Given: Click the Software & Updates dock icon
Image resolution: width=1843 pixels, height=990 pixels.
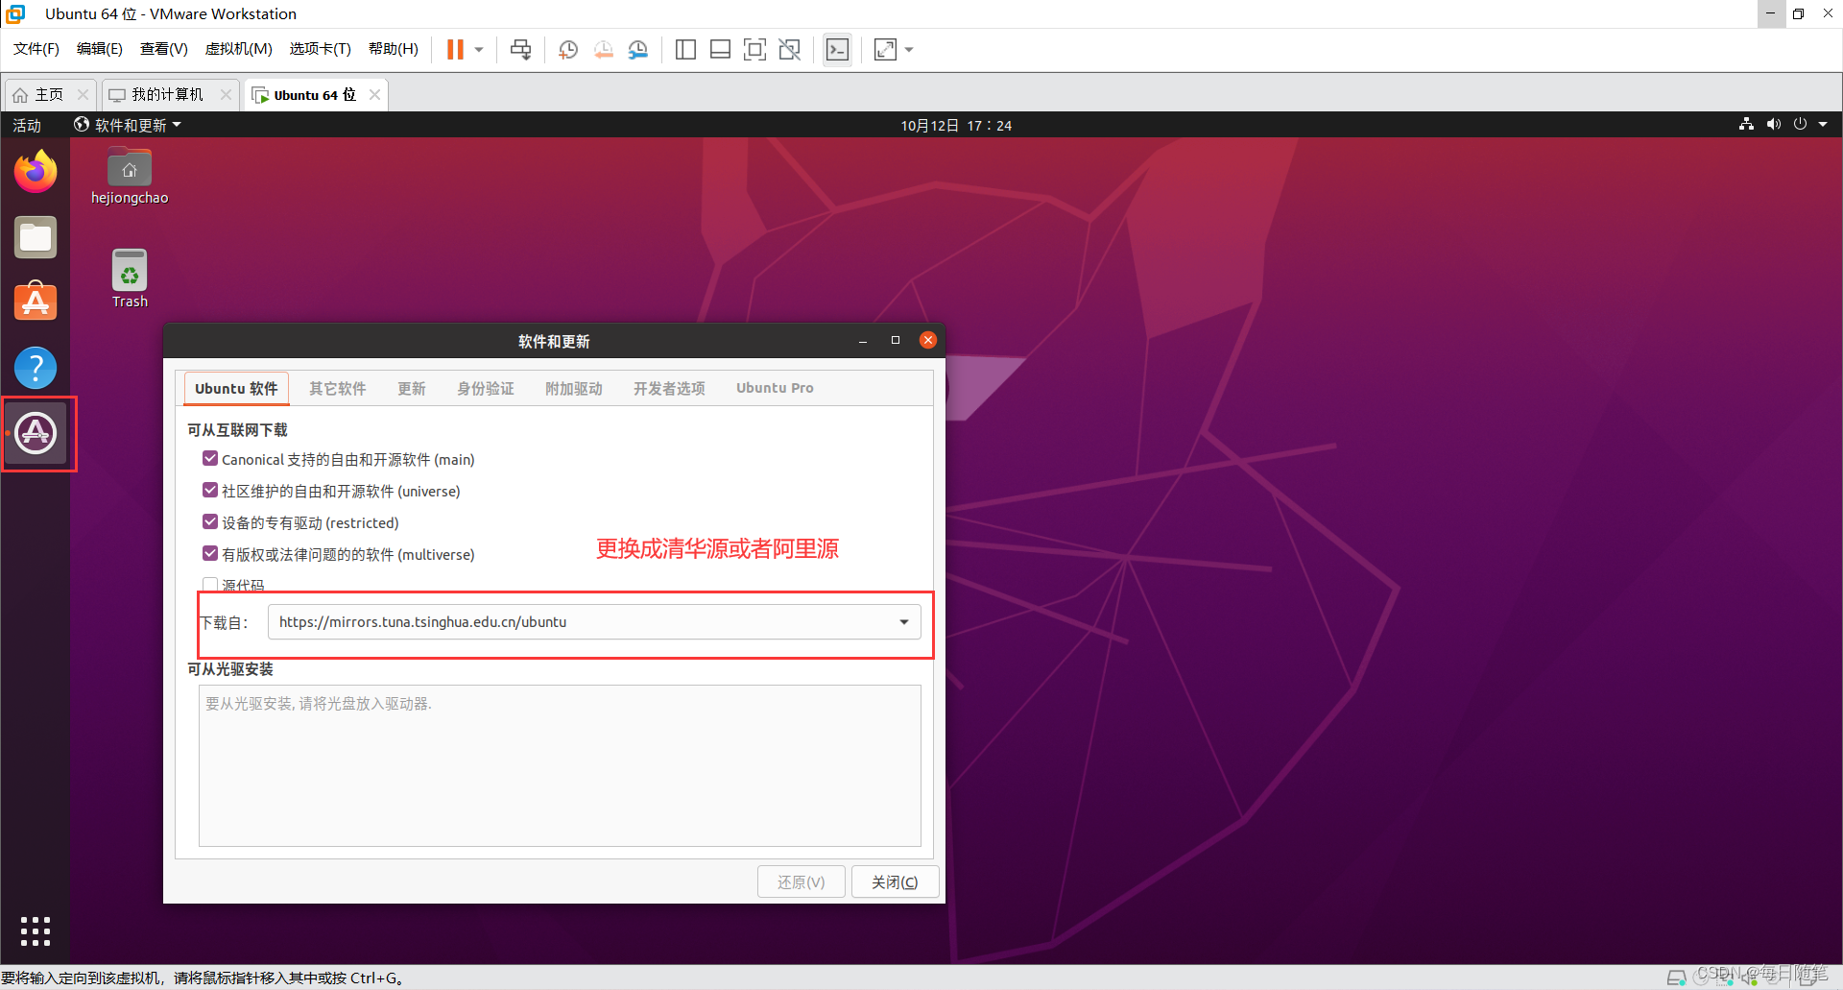Looking at the screenshot, I should [x=36, y=432].
